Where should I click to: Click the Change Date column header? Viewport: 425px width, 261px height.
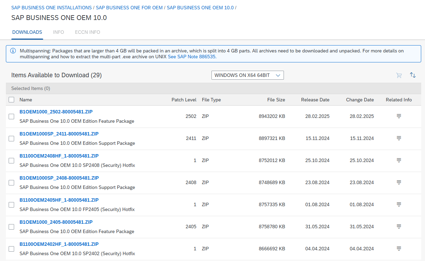coord(360,100)
